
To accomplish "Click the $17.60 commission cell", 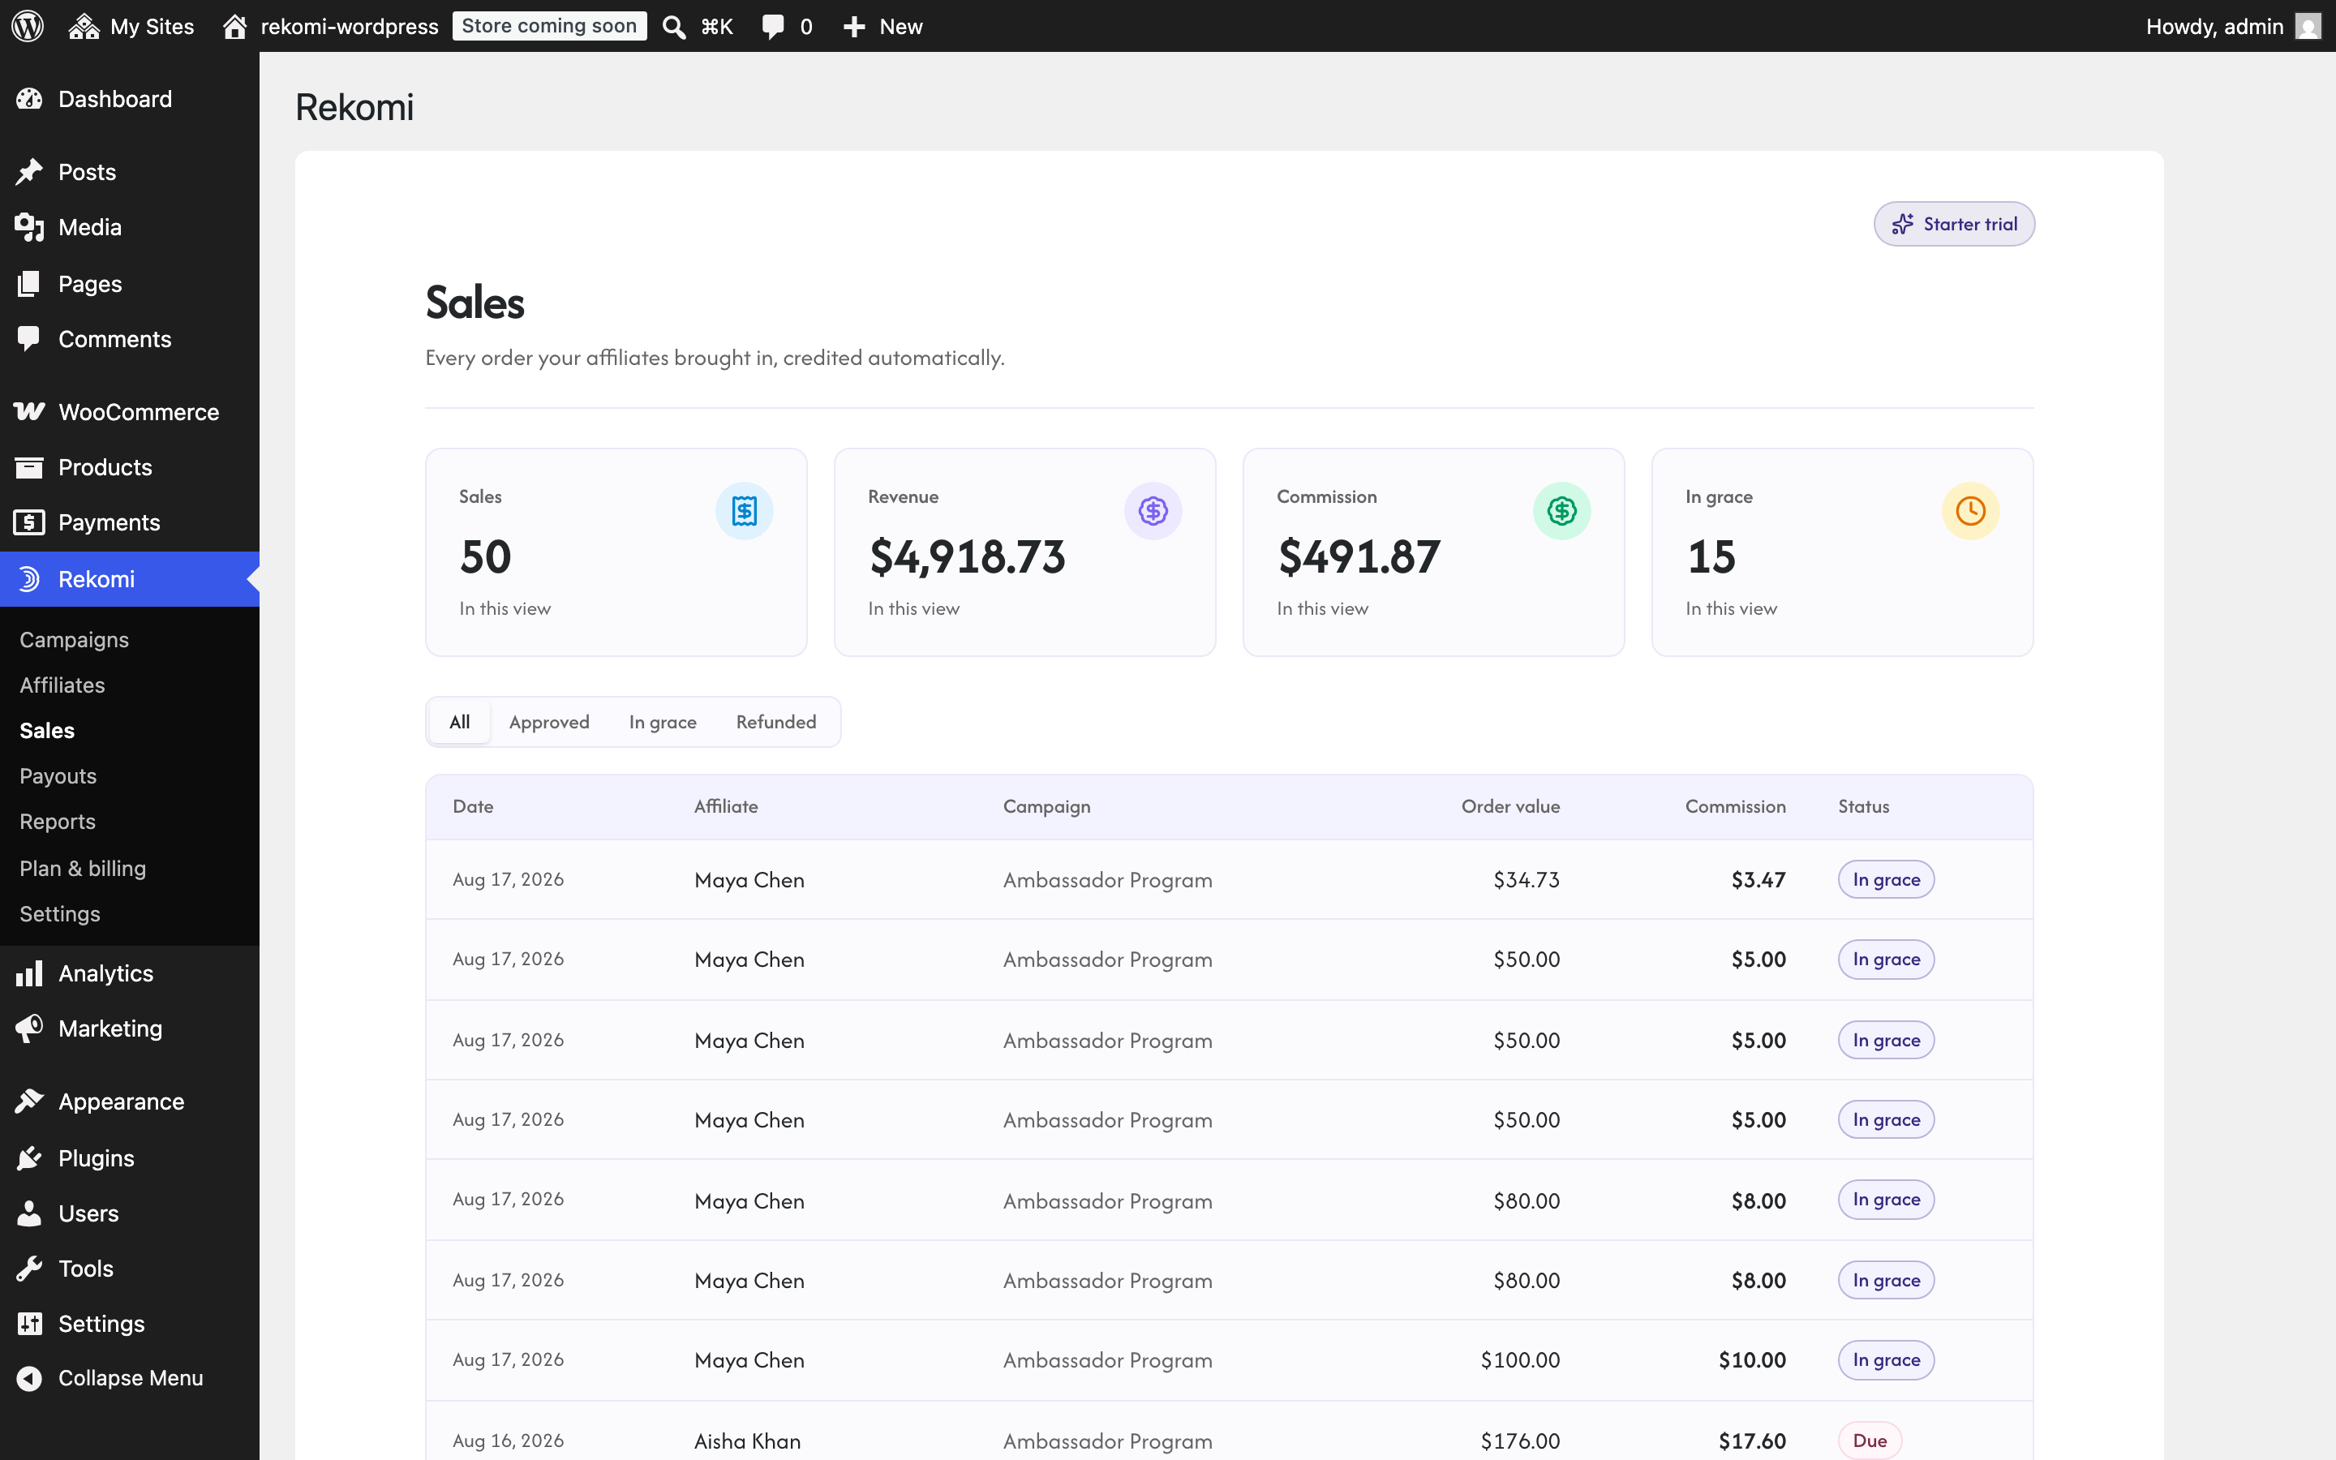I will (x=1752, y=1441).
